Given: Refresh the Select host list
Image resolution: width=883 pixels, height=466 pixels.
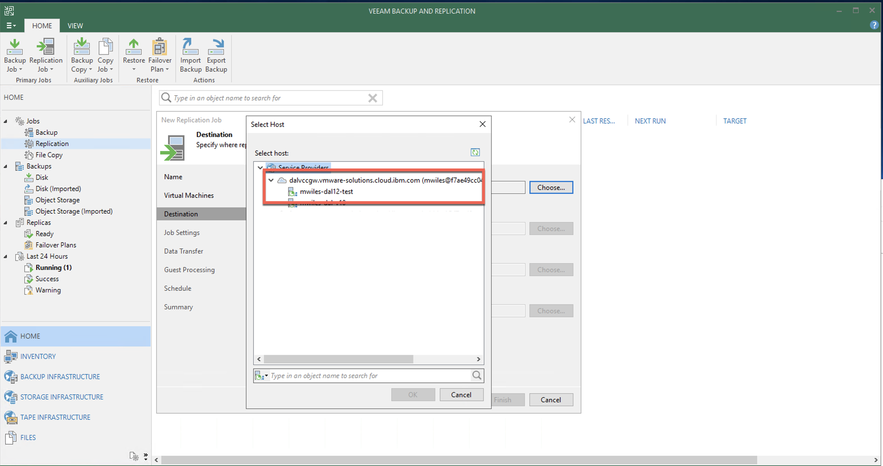Looking at the screenshot, I should tap(475, 152).
